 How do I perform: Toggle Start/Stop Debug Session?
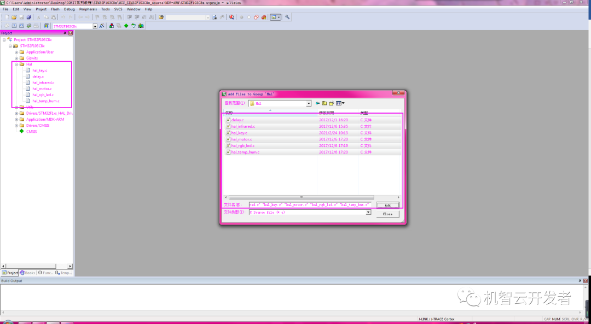(x=231, y=17)
